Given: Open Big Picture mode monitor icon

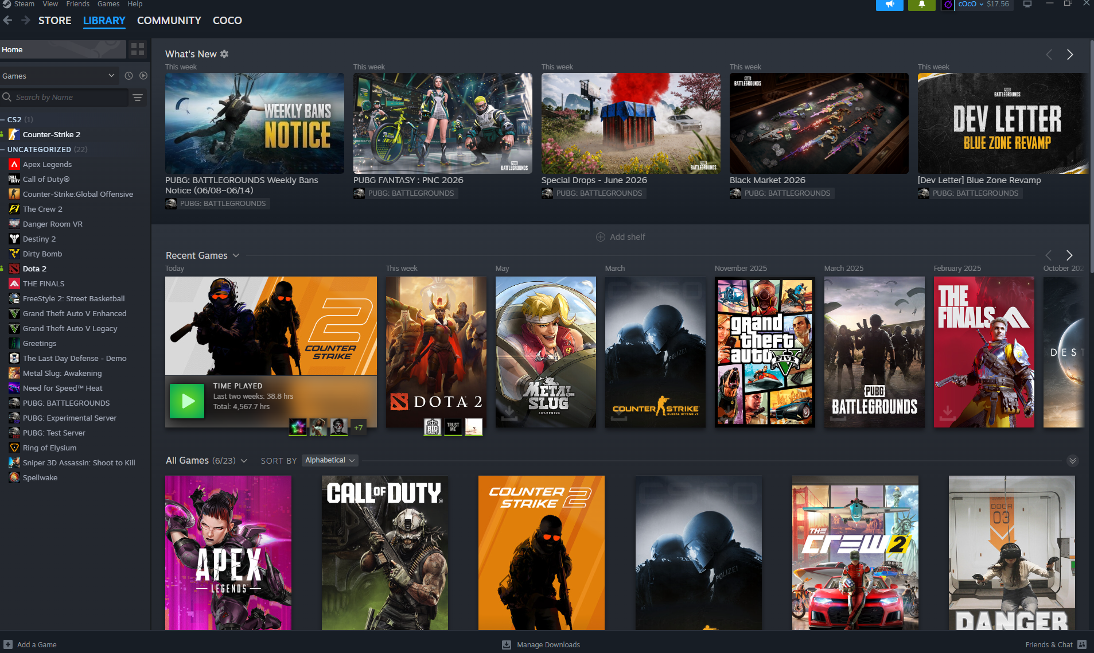Looking at the screenshot, I should [1027, 5].
